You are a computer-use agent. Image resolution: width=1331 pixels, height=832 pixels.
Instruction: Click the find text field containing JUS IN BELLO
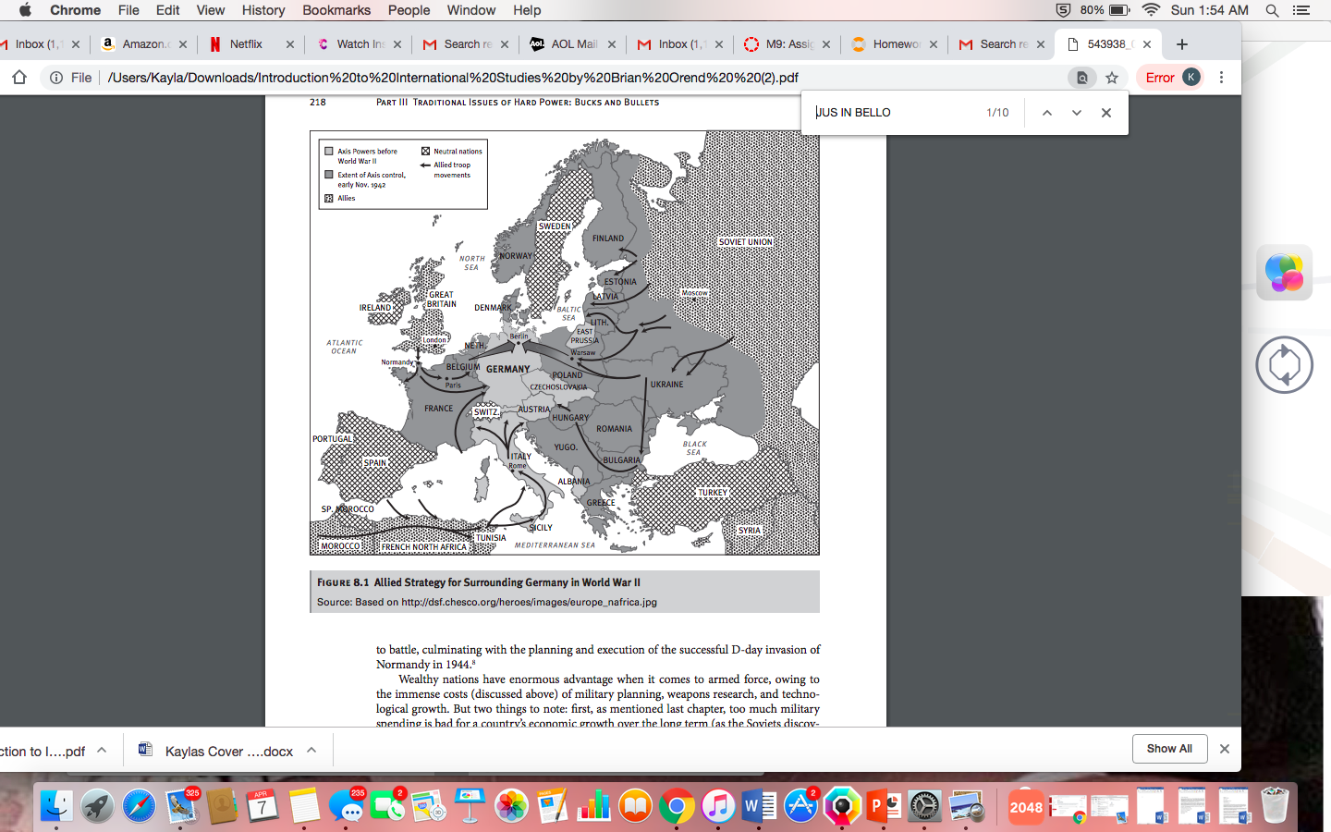(892, 113)
